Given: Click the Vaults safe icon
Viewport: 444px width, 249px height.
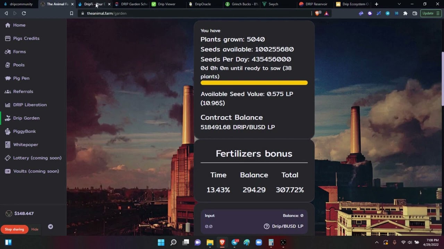Looking at the screenshot, I should tap(8, 171).
